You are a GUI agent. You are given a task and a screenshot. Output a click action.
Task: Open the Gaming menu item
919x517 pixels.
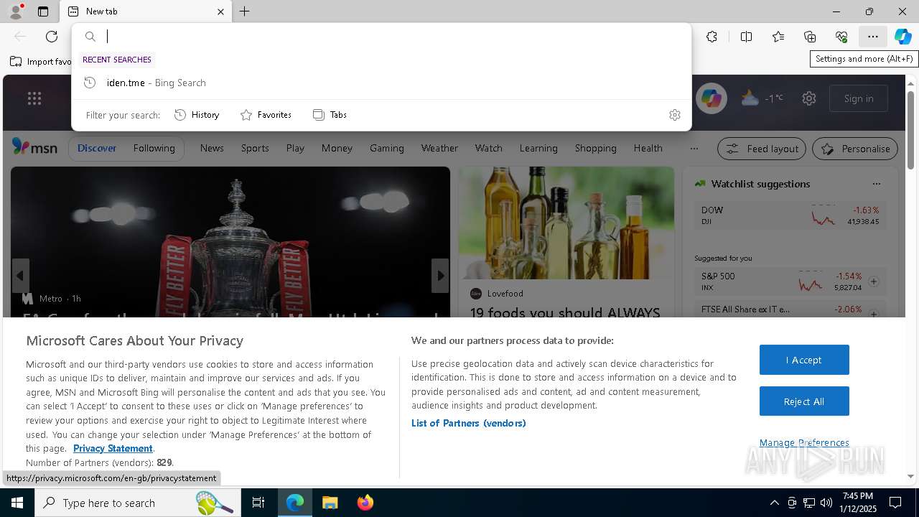(x=387, y=148)
